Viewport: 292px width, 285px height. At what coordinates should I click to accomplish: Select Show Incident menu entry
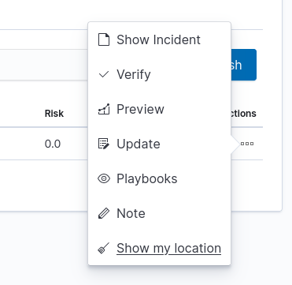coord(160,39)
